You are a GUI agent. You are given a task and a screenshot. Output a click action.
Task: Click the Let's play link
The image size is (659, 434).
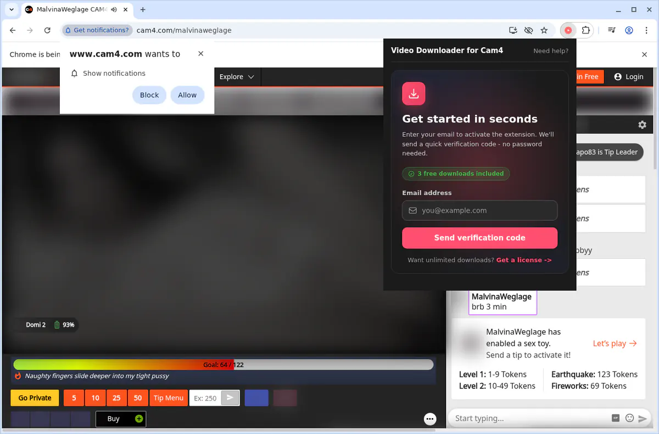[x=615, y=343]
